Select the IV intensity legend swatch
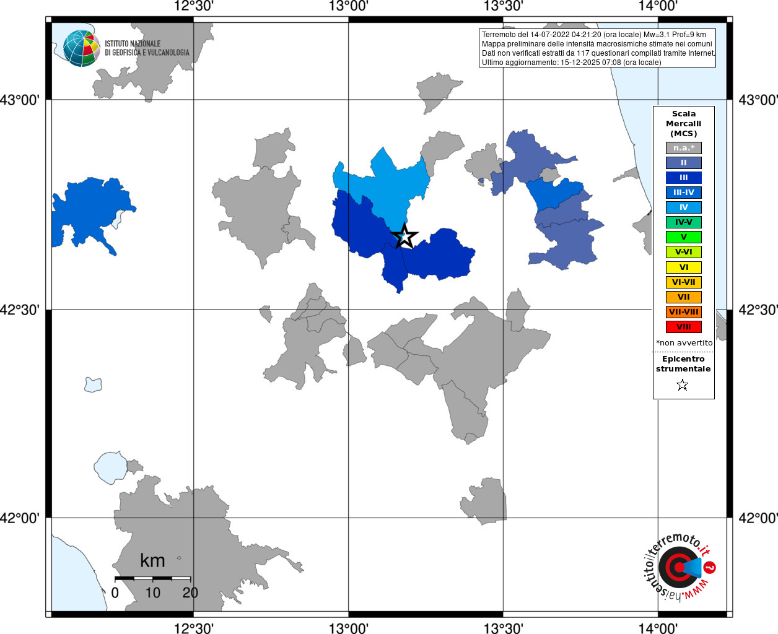Viewport: 778px width, 634px height. (684, 207)
